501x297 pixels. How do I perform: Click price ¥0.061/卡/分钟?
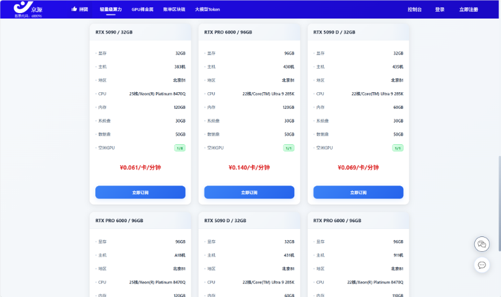140,167
